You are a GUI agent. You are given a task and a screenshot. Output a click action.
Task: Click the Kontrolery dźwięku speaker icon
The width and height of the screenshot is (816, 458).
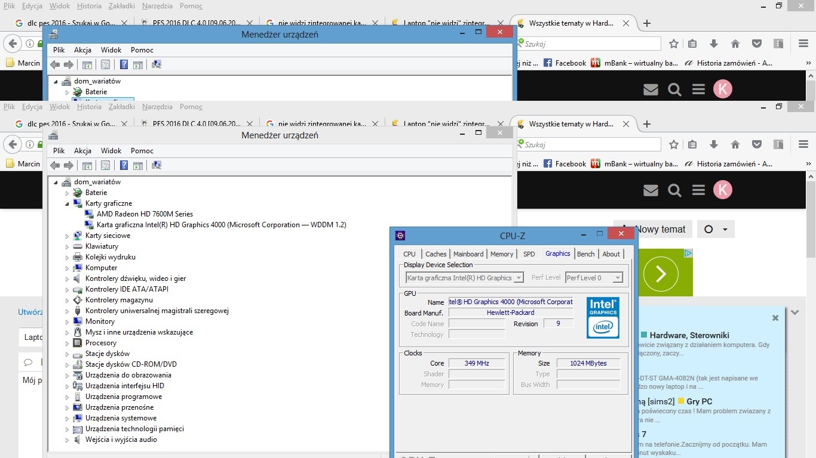(78, 278)
